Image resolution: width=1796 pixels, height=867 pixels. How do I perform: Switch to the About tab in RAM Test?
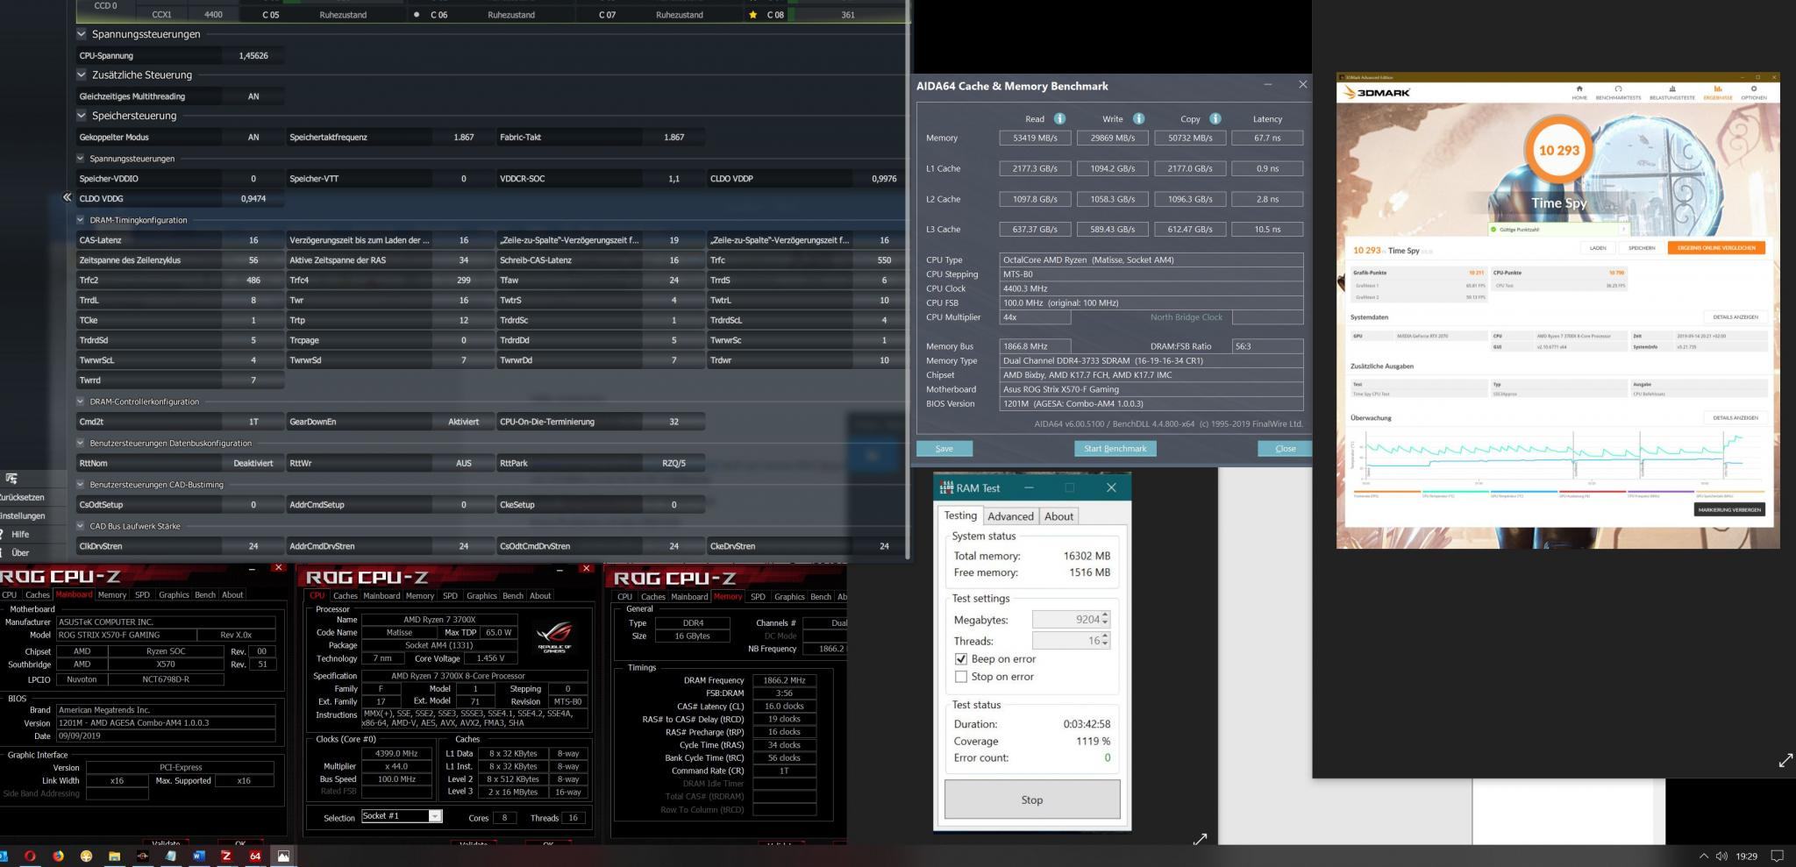1058,516
